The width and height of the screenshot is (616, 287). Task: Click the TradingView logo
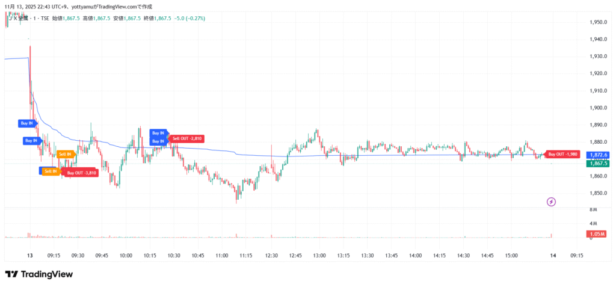(x=39, y=274)
